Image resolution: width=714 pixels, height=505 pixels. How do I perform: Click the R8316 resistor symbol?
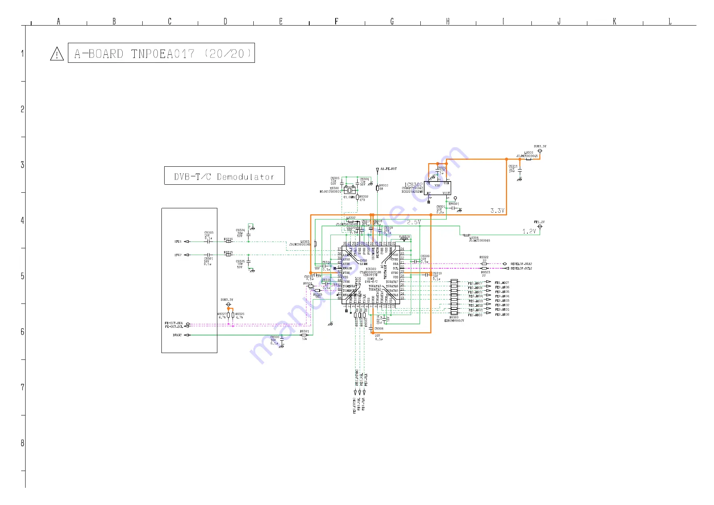pyautogui.click(x=228, y=242)
